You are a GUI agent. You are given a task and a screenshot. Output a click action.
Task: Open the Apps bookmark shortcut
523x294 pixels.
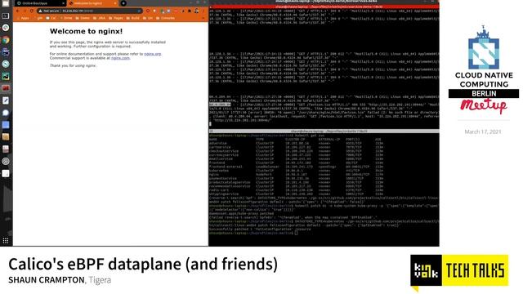[x=22, y=18]
